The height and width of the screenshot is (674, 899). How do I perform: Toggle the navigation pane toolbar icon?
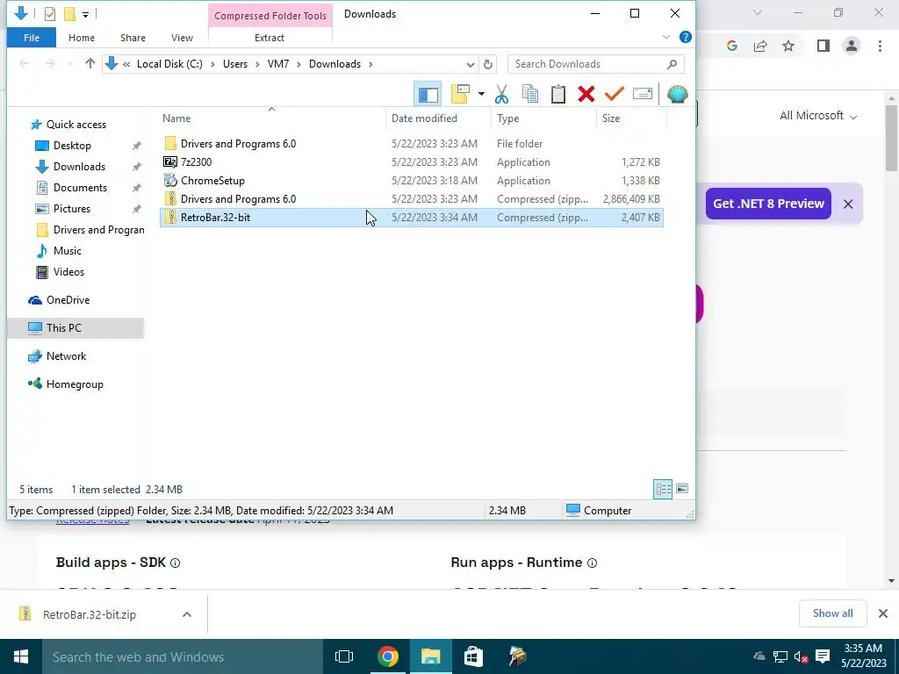(x=428, y=94)
